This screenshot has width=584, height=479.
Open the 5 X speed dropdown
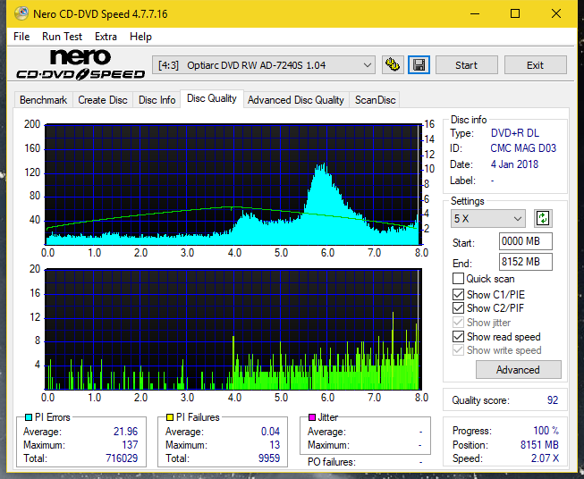point(487,218)
